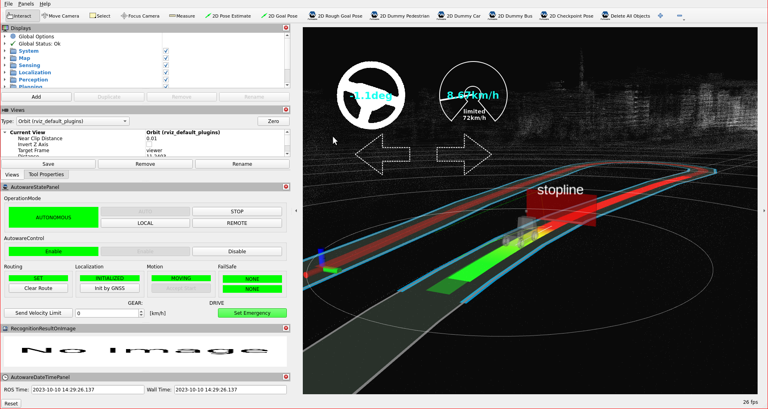This screenshot has width=768, height=409.
Task: Expand the Global Options section
Action: tap(4, 36)
